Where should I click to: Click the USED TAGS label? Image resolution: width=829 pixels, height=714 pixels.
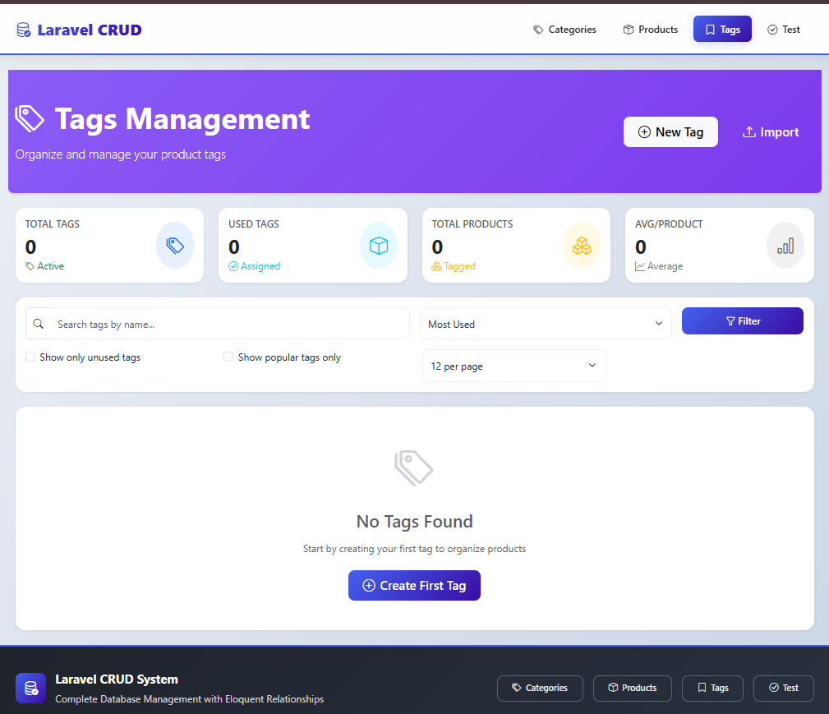pos(254,223)
